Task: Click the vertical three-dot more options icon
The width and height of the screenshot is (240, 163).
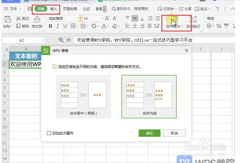Action: [225, 9]
